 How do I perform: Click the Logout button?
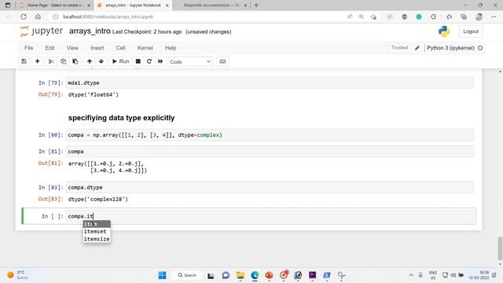[471, 31]
